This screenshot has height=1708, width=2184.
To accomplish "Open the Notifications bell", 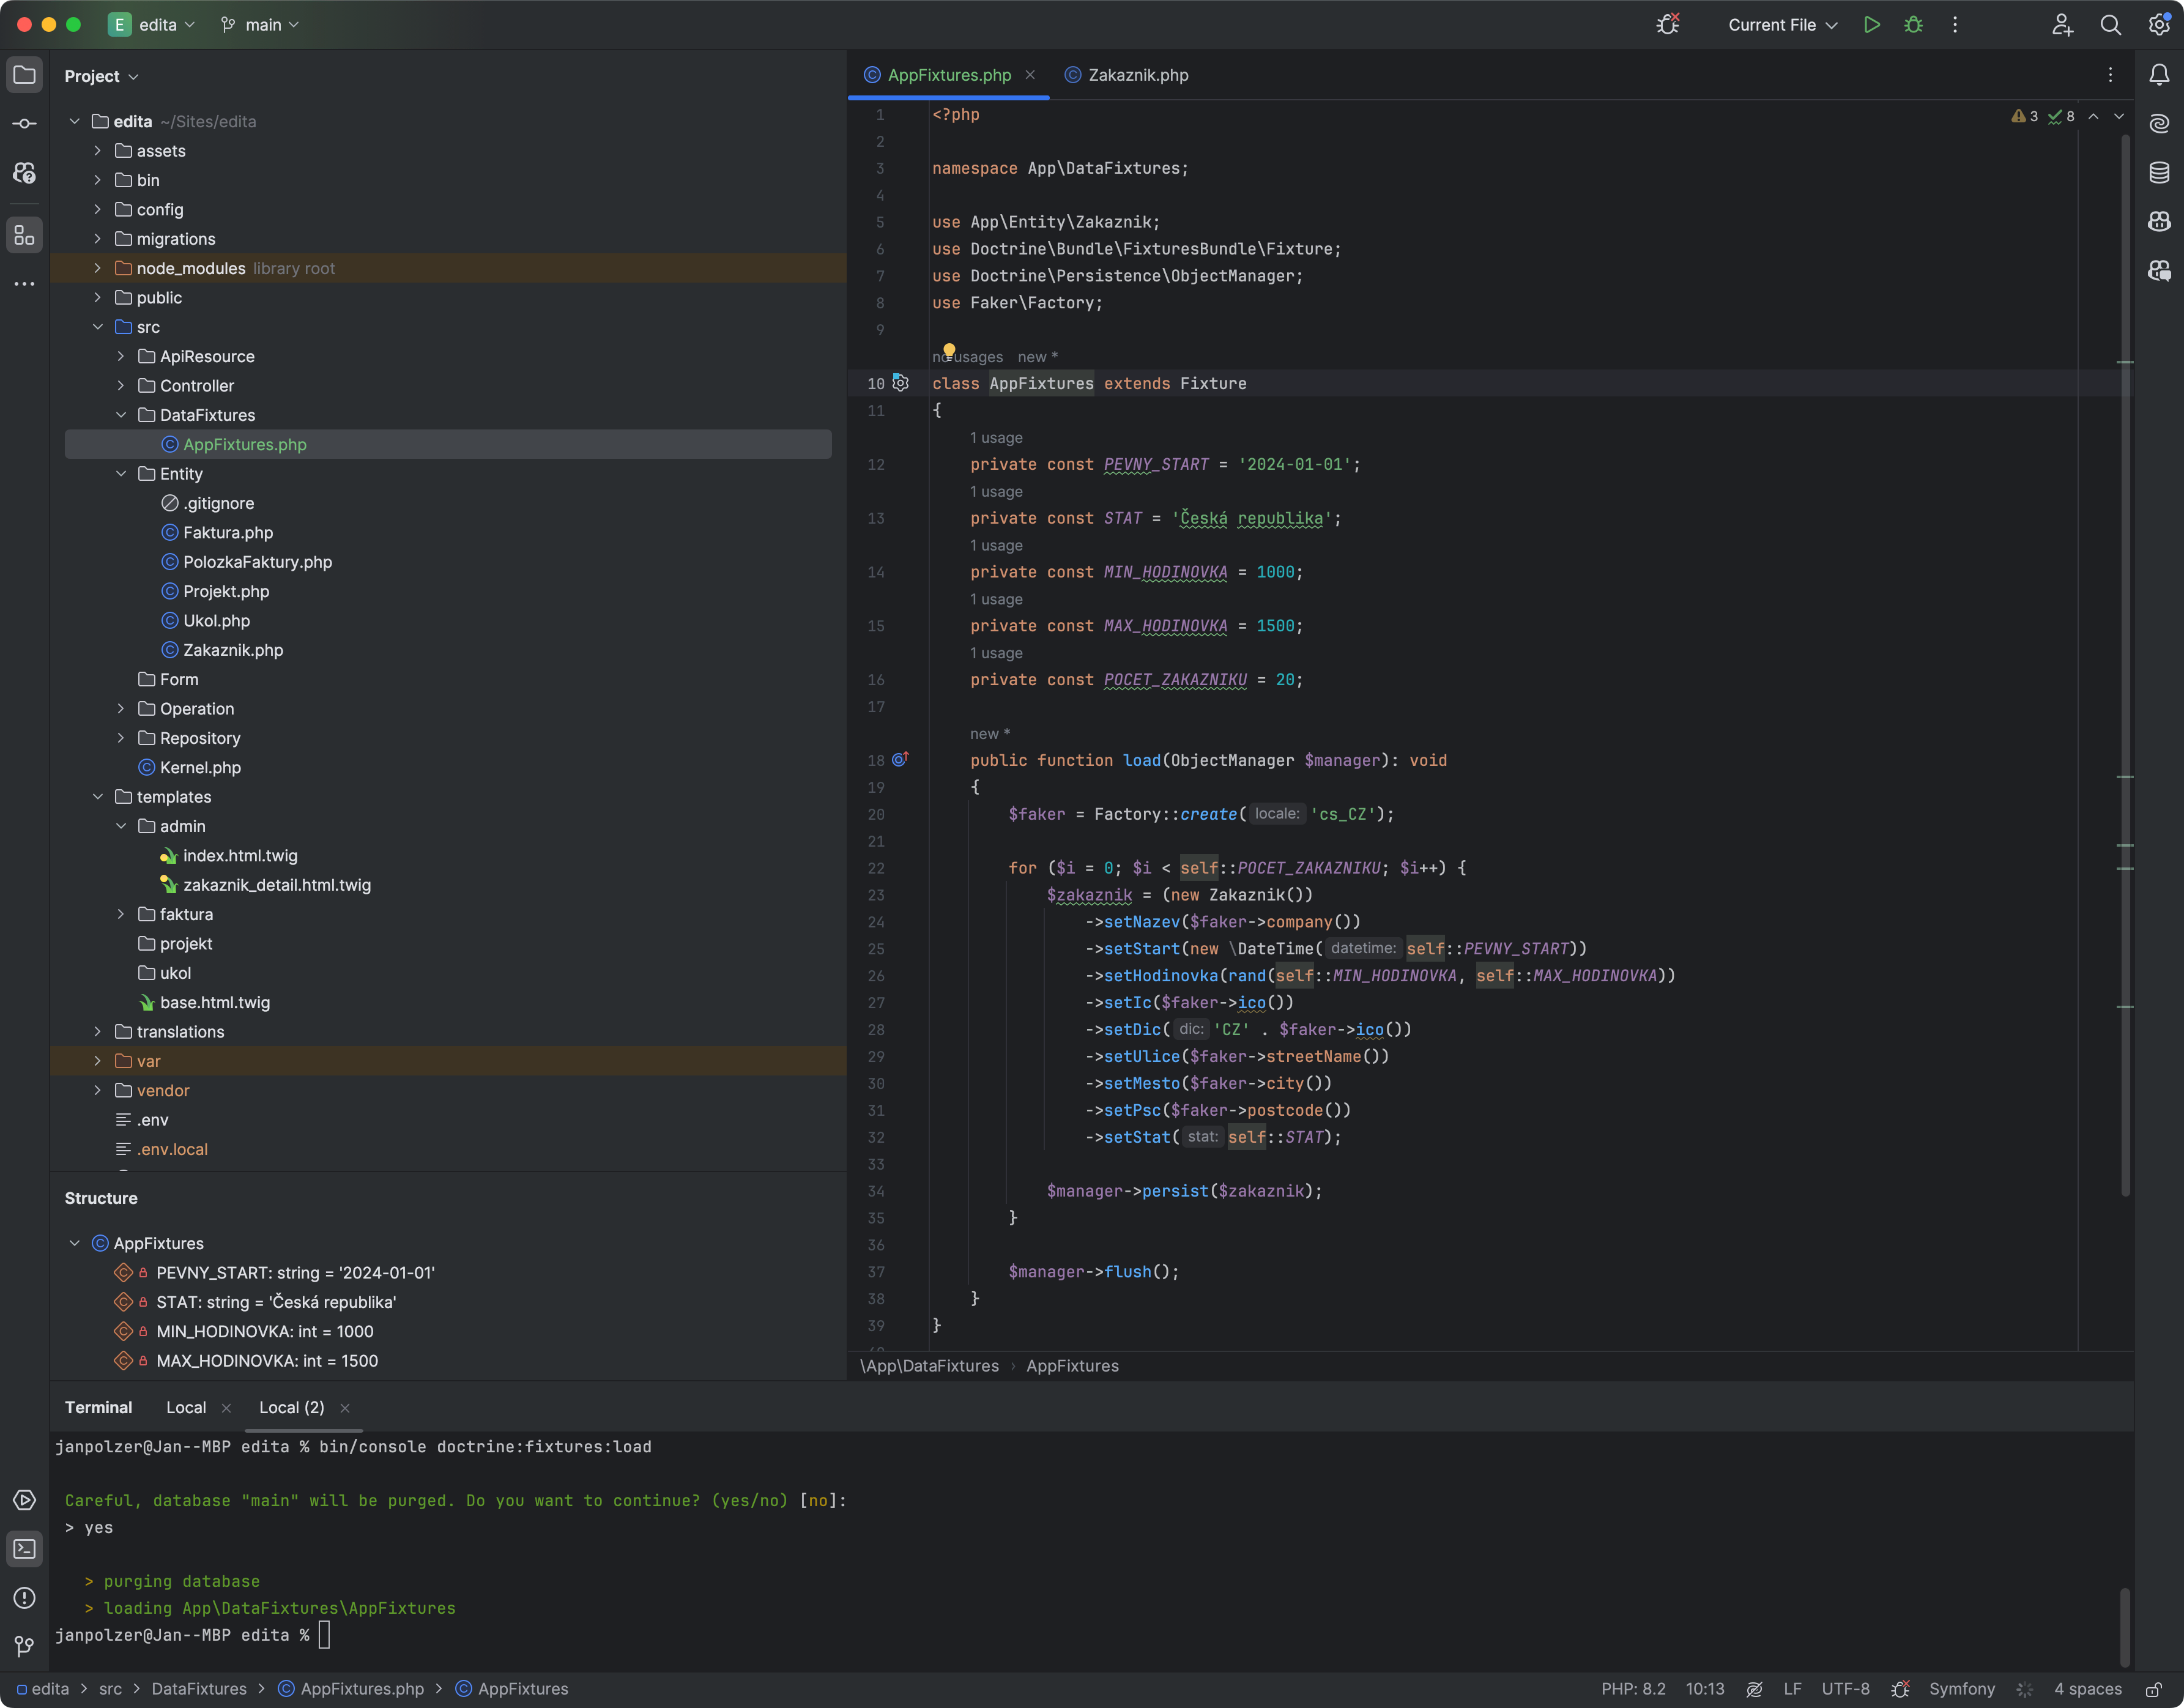I will coord(2158,74).
